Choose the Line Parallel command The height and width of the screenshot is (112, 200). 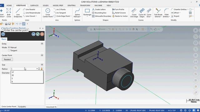(x=29, y=9)
